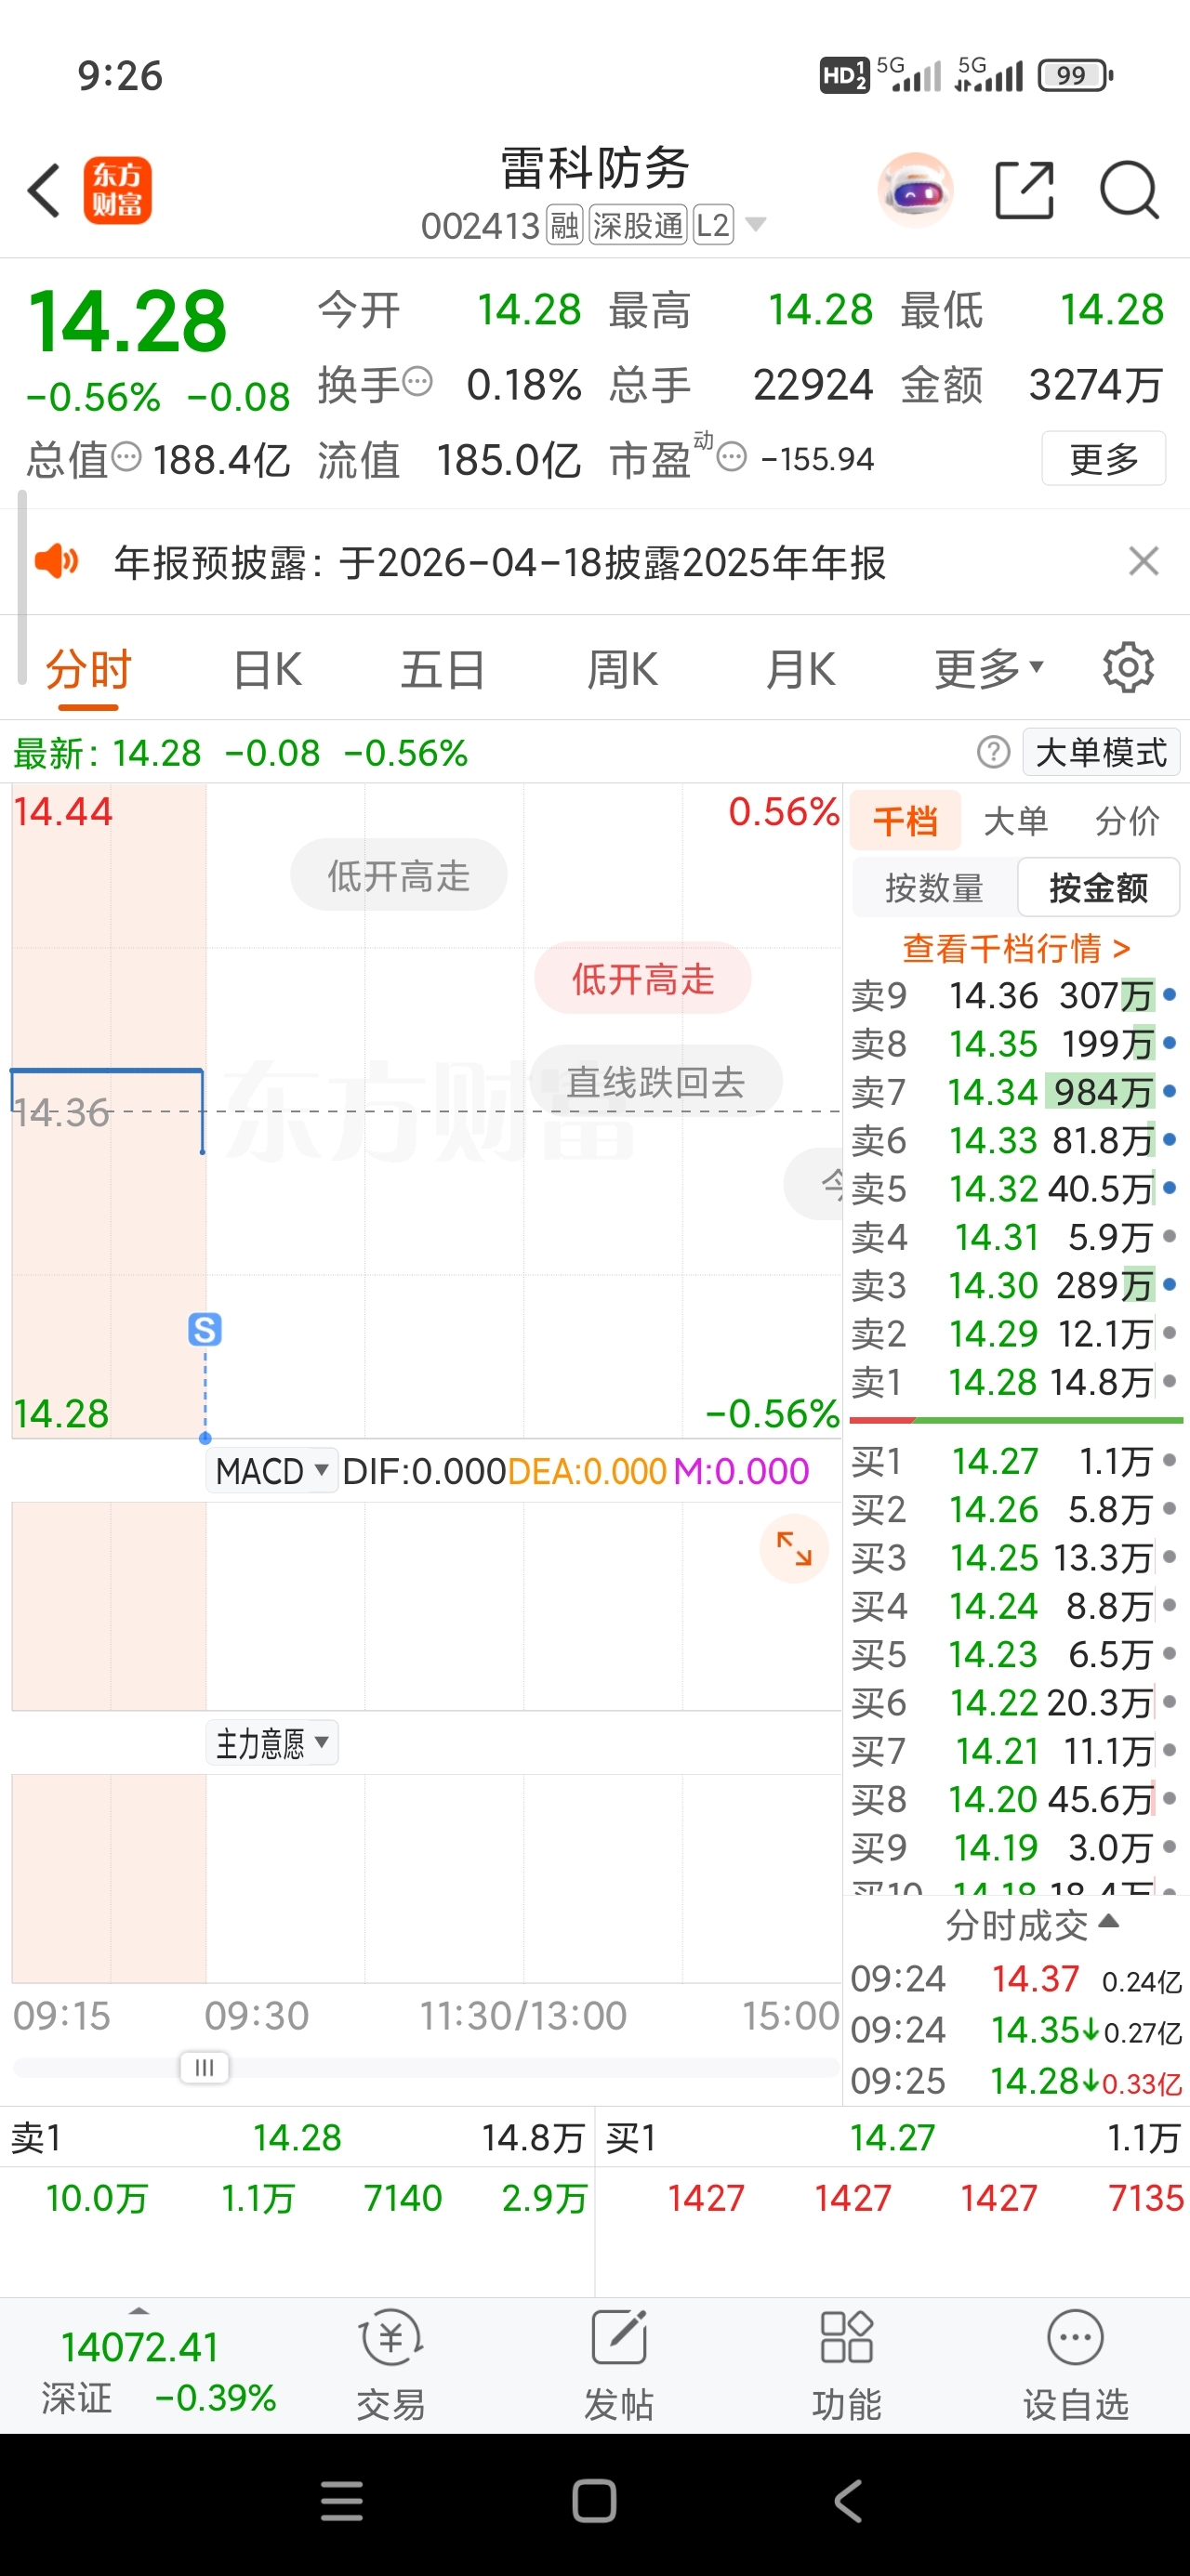Tap the chart time slider handle

(205, 2067)
